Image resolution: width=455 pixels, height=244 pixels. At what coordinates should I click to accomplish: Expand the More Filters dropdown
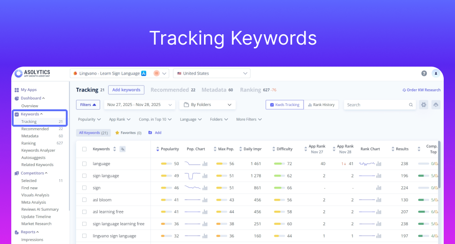tap(249, 119)
